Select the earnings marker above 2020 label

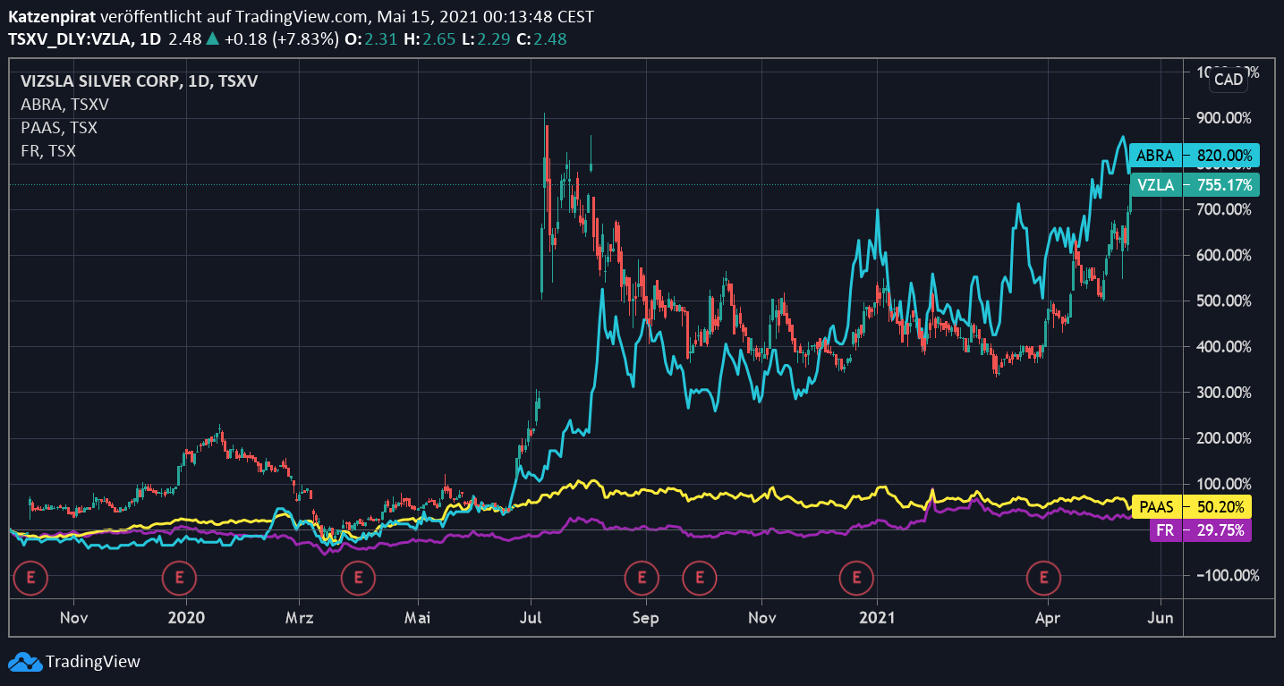[x=179, y=577]
